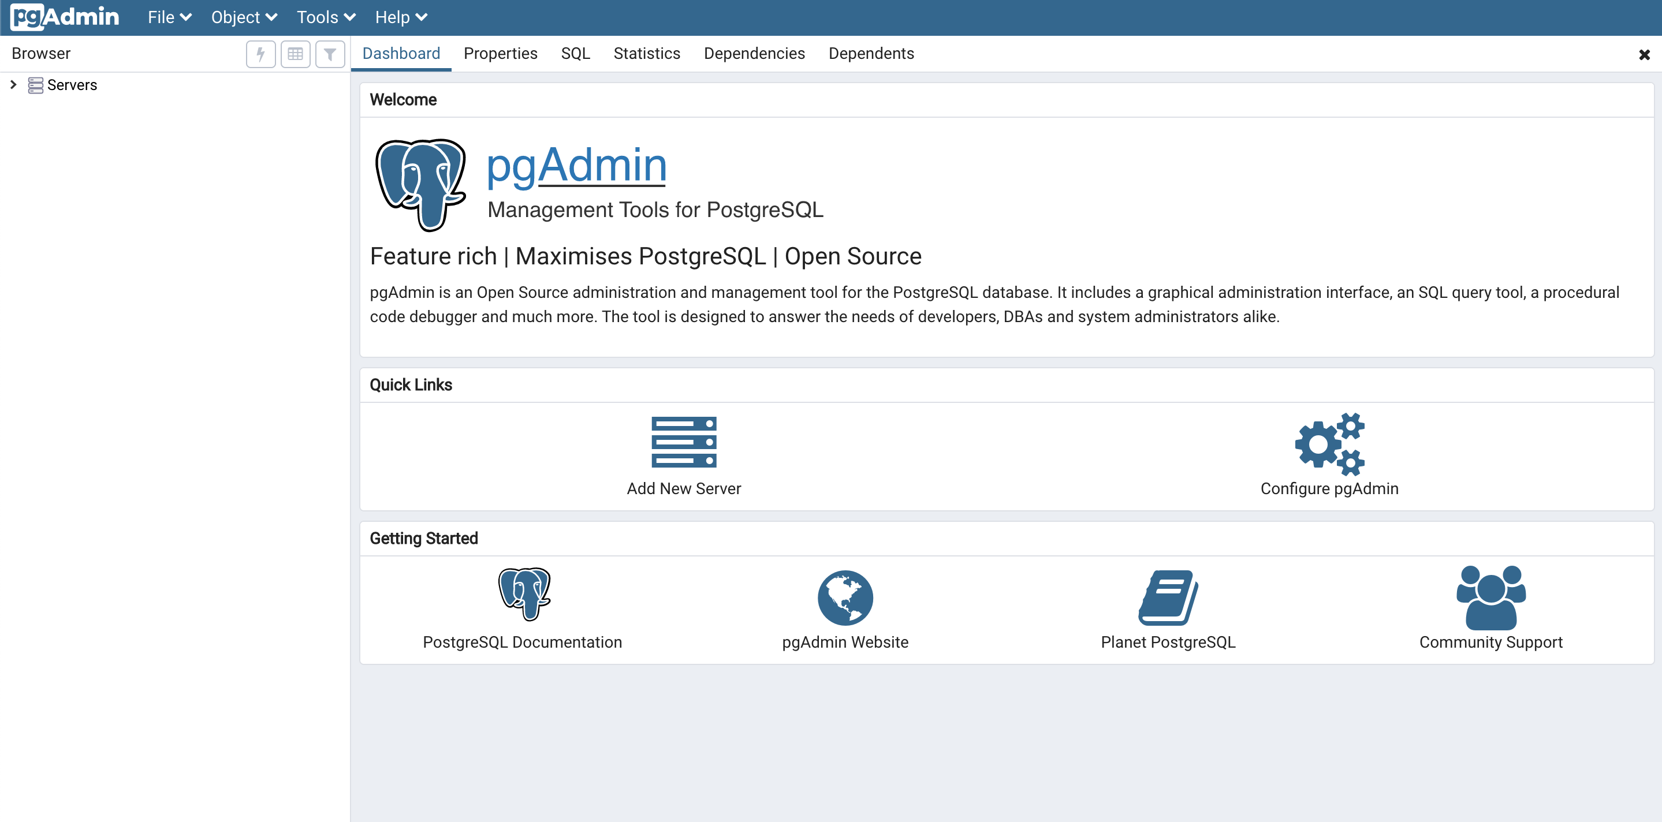Select the Servers item in Browser

pos(72,85)
